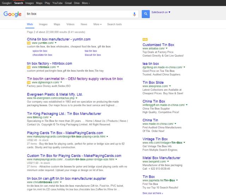Open Tin box/tin can/metal tin OEM factory result
The image size is (226, 195).
75,79
